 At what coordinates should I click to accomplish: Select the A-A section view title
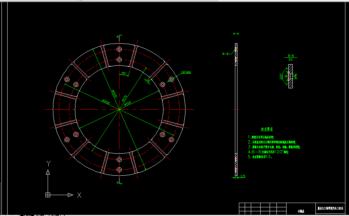(236, 34)
